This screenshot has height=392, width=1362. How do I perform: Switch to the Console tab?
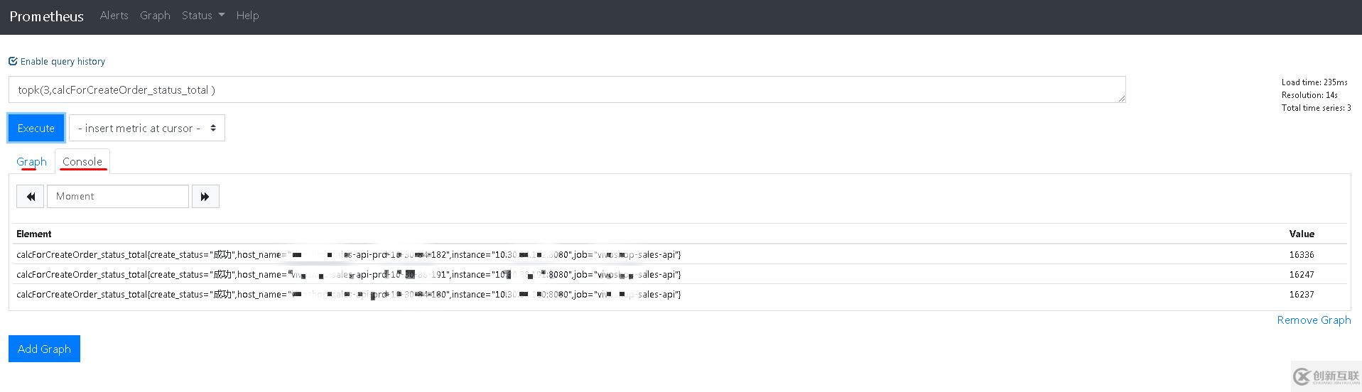tap(82, 162)
